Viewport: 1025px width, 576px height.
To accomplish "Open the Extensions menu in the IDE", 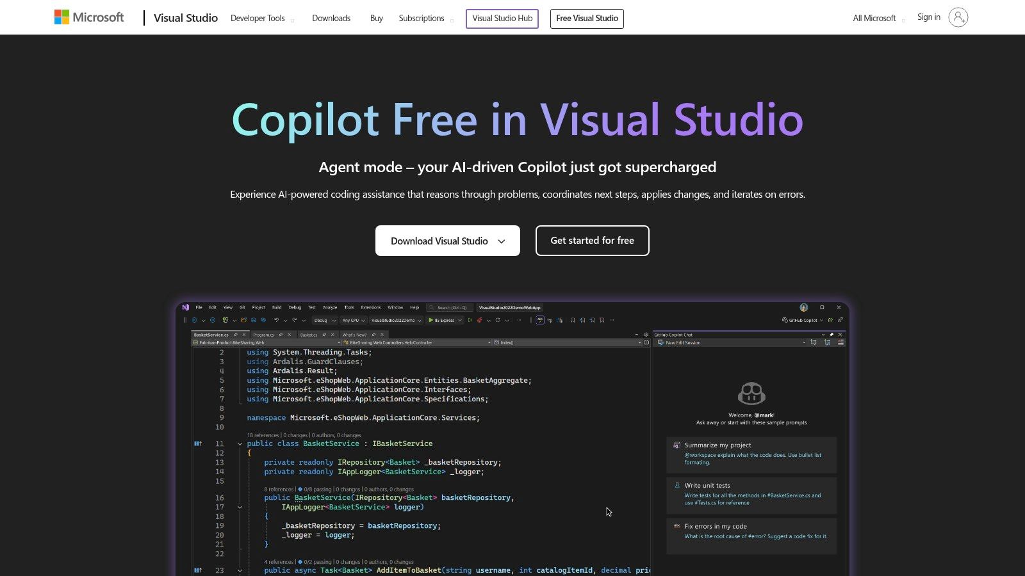I will coord(371,307).
